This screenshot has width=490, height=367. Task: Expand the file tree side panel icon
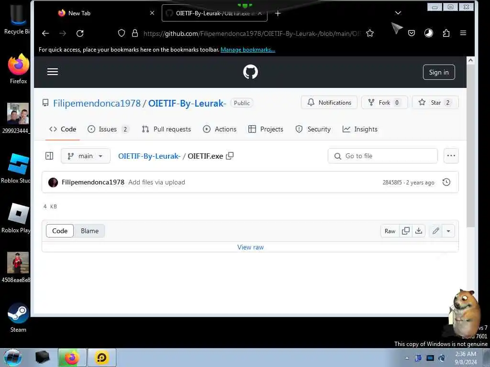(49, 156)
